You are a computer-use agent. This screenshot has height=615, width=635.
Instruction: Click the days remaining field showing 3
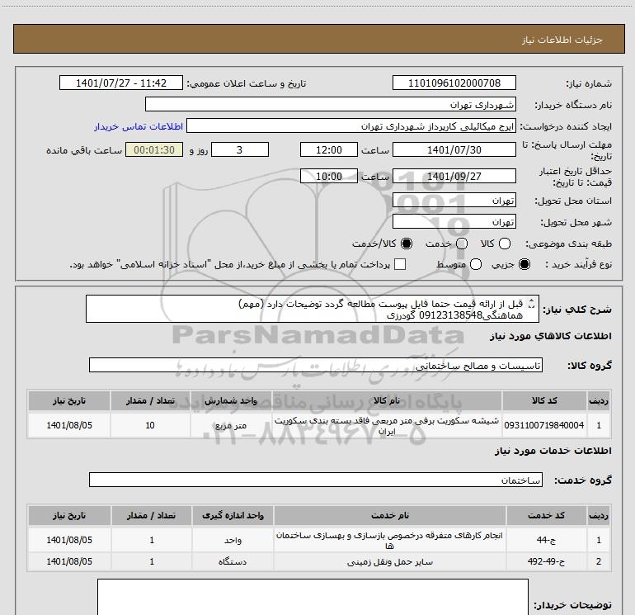(x=240, y=149)
